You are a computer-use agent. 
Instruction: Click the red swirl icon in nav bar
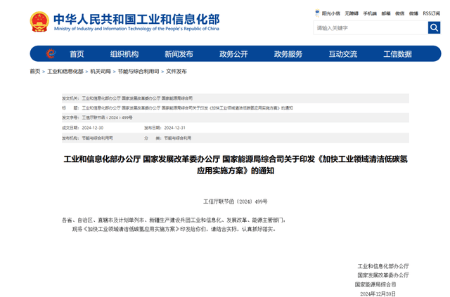point(51,53)
